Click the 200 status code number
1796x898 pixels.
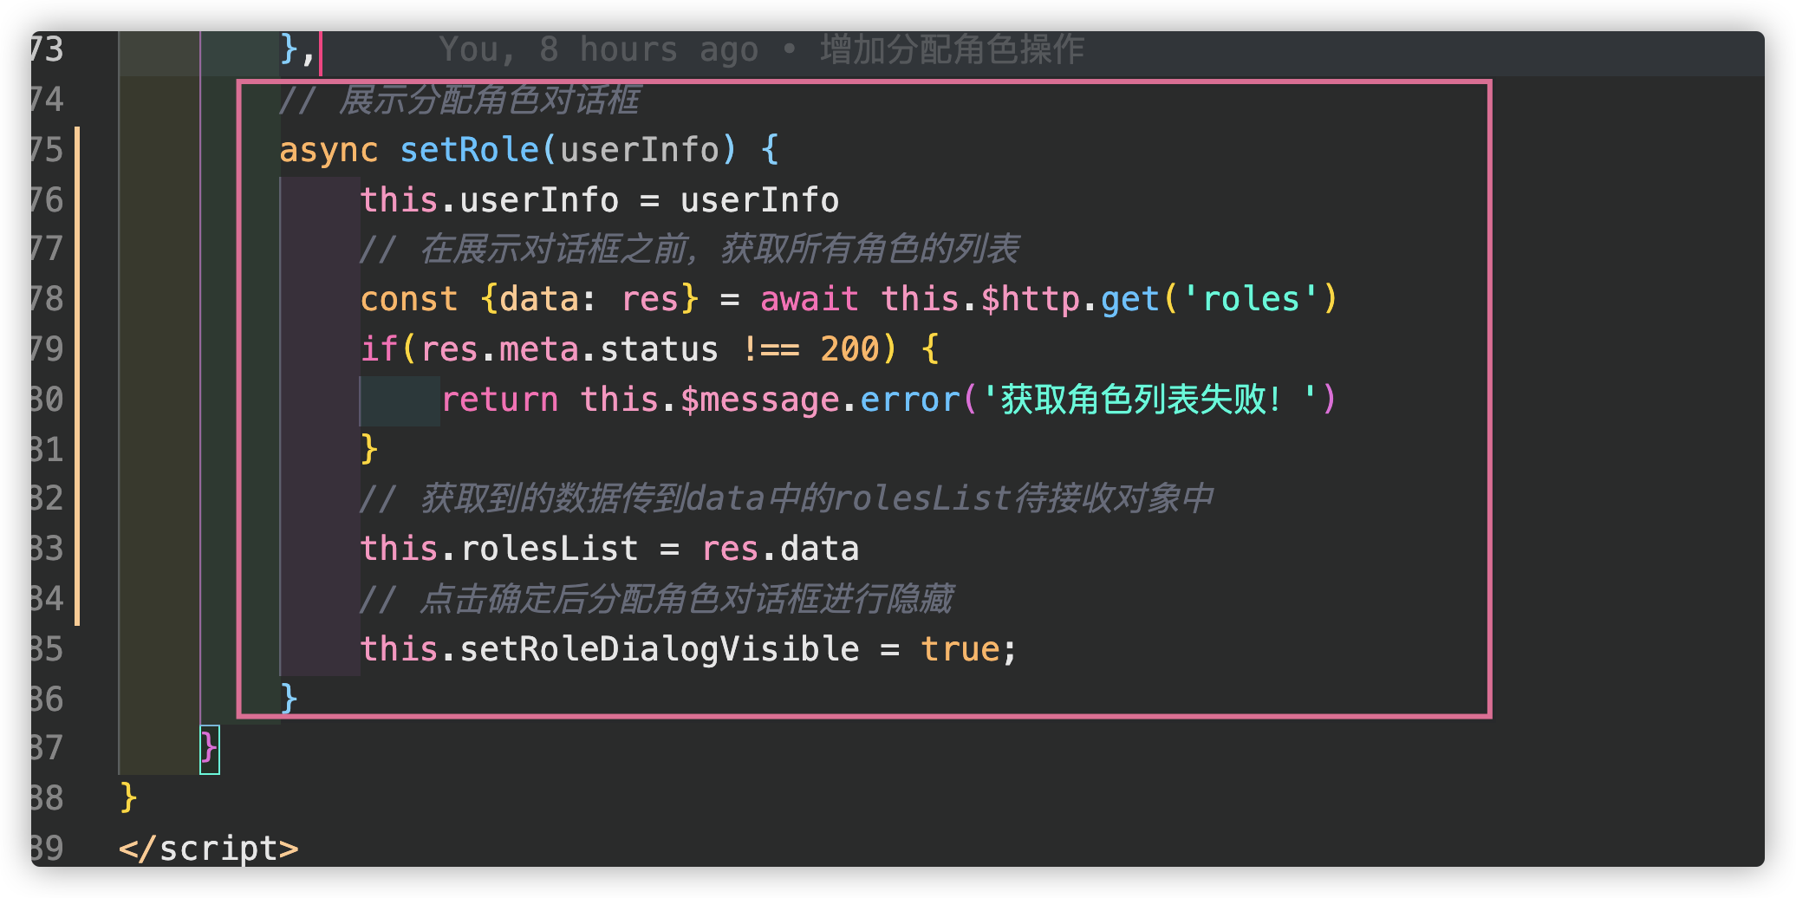tap(849, 349)
